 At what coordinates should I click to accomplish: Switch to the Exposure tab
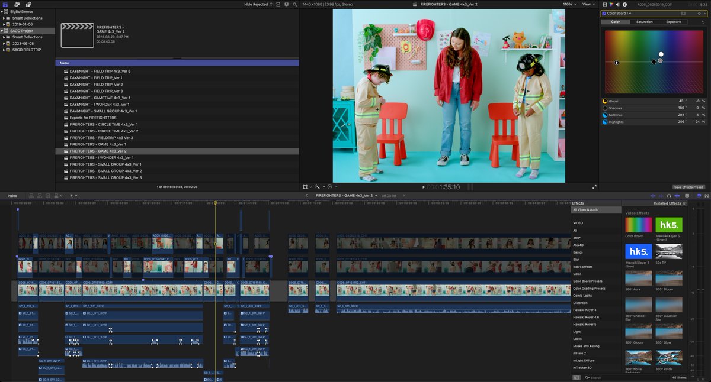(x=674, y=22)
